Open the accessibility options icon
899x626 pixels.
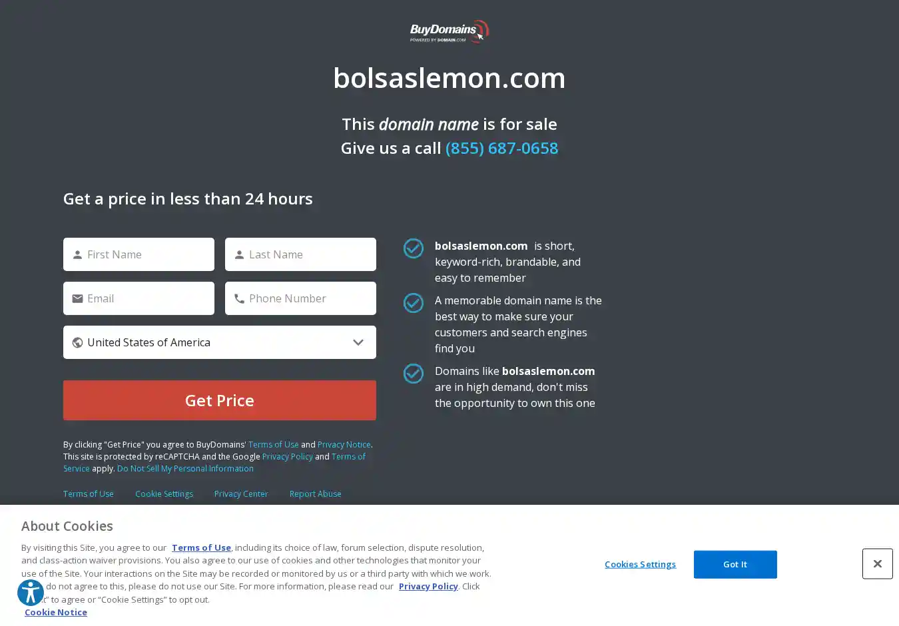31,592
